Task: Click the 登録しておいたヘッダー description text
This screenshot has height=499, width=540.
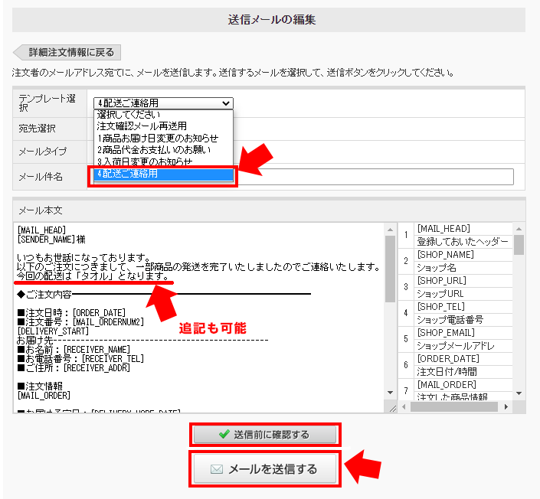Action: (x=463, y=242)
